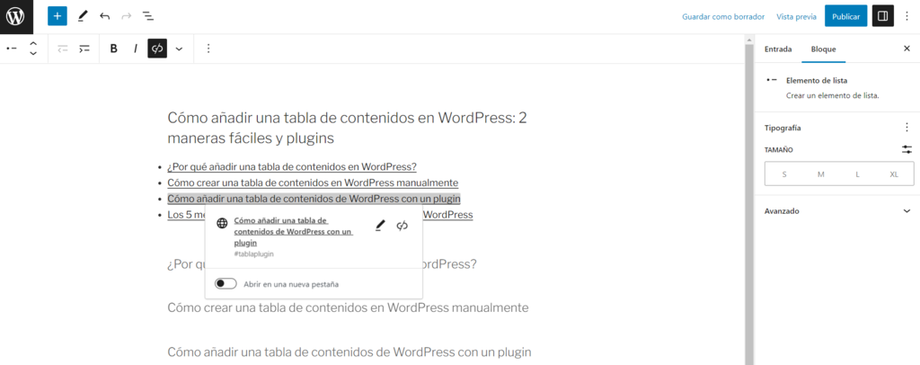Click the active link button in block toolbar
This screenshot has height=365, width=920.
pyautogui.click(x=157, y=49)
